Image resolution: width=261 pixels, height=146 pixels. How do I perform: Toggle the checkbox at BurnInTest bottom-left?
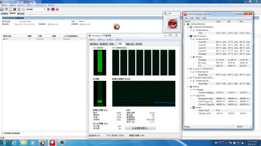point(2,133)
